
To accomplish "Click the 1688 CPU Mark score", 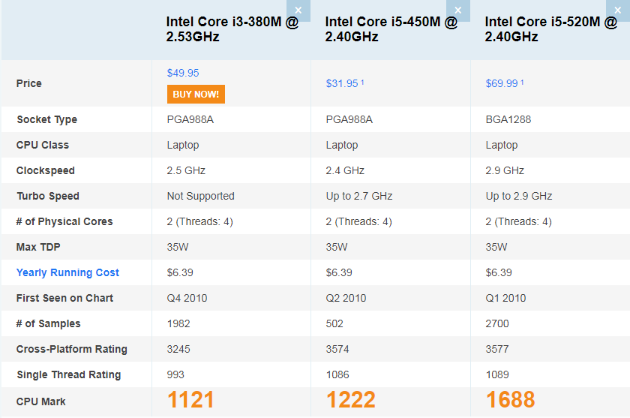I will [511, 401].
